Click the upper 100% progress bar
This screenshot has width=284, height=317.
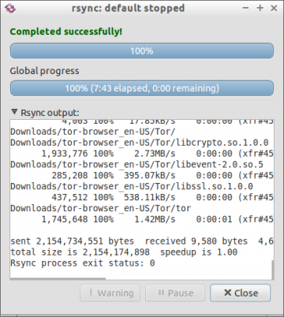142,50
